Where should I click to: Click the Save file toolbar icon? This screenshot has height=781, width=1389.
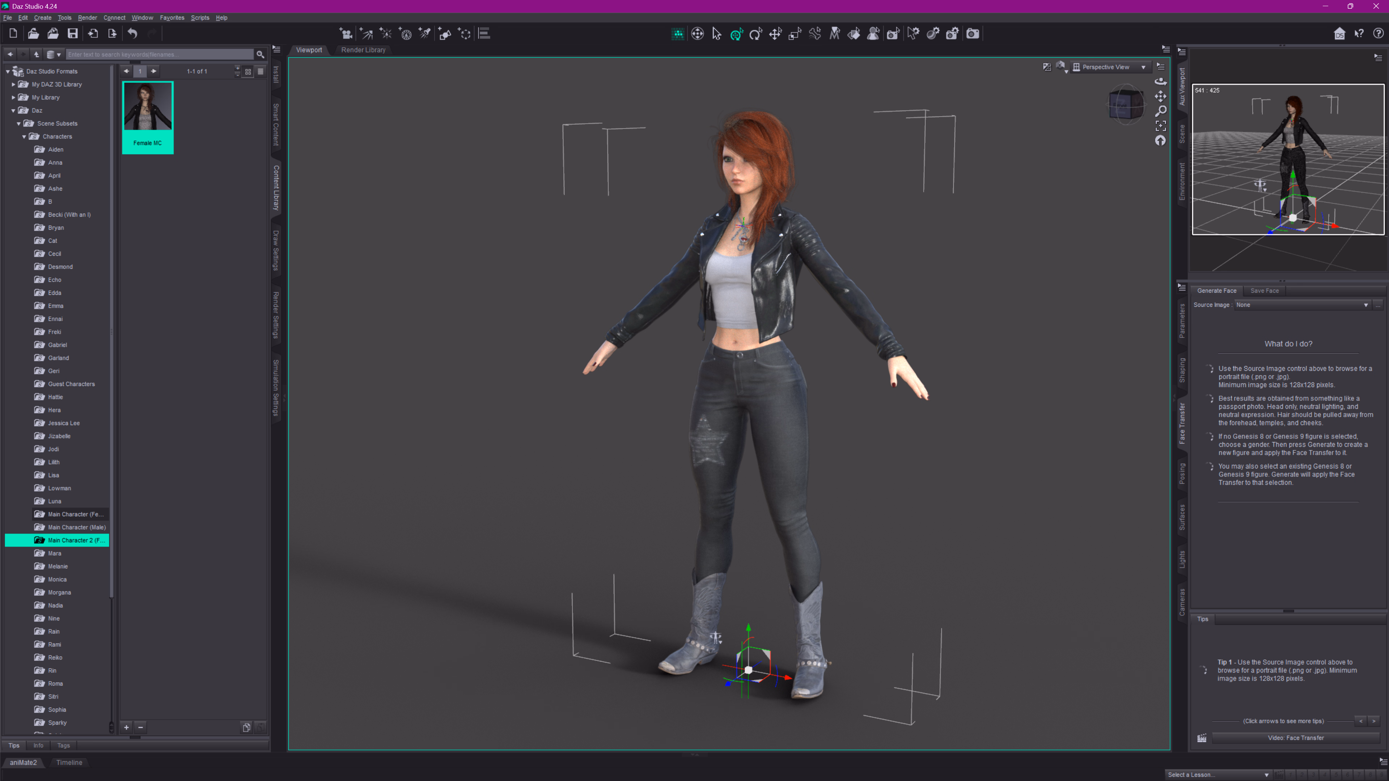point(72,34)
